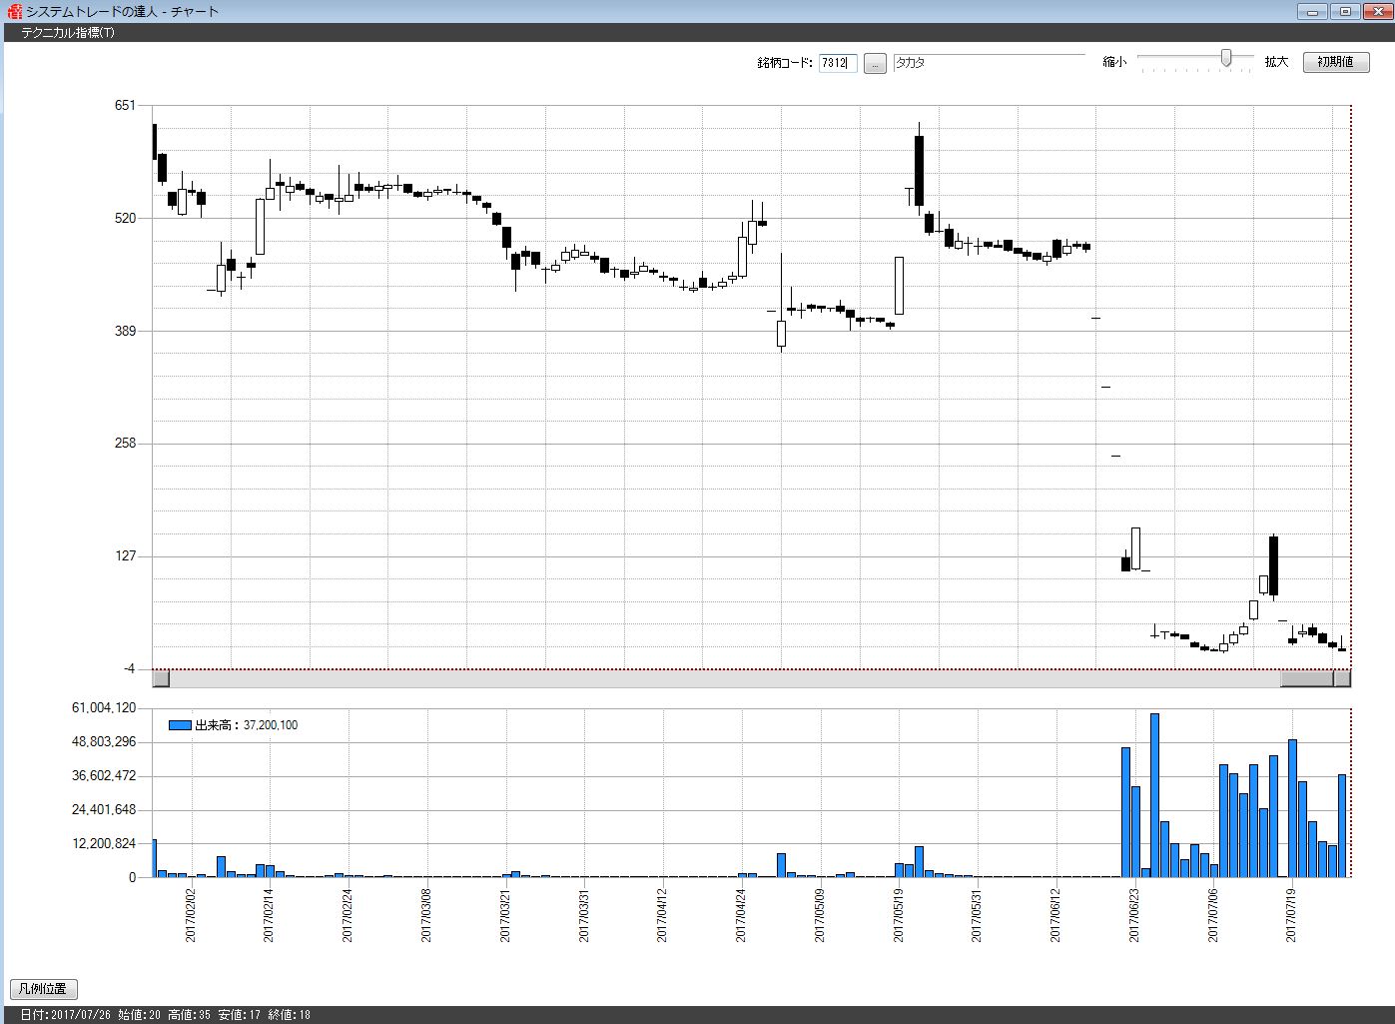1395x1024 pixels.
Task: Click the status bar value 高値:35
Action: [x=189, y=1015]
